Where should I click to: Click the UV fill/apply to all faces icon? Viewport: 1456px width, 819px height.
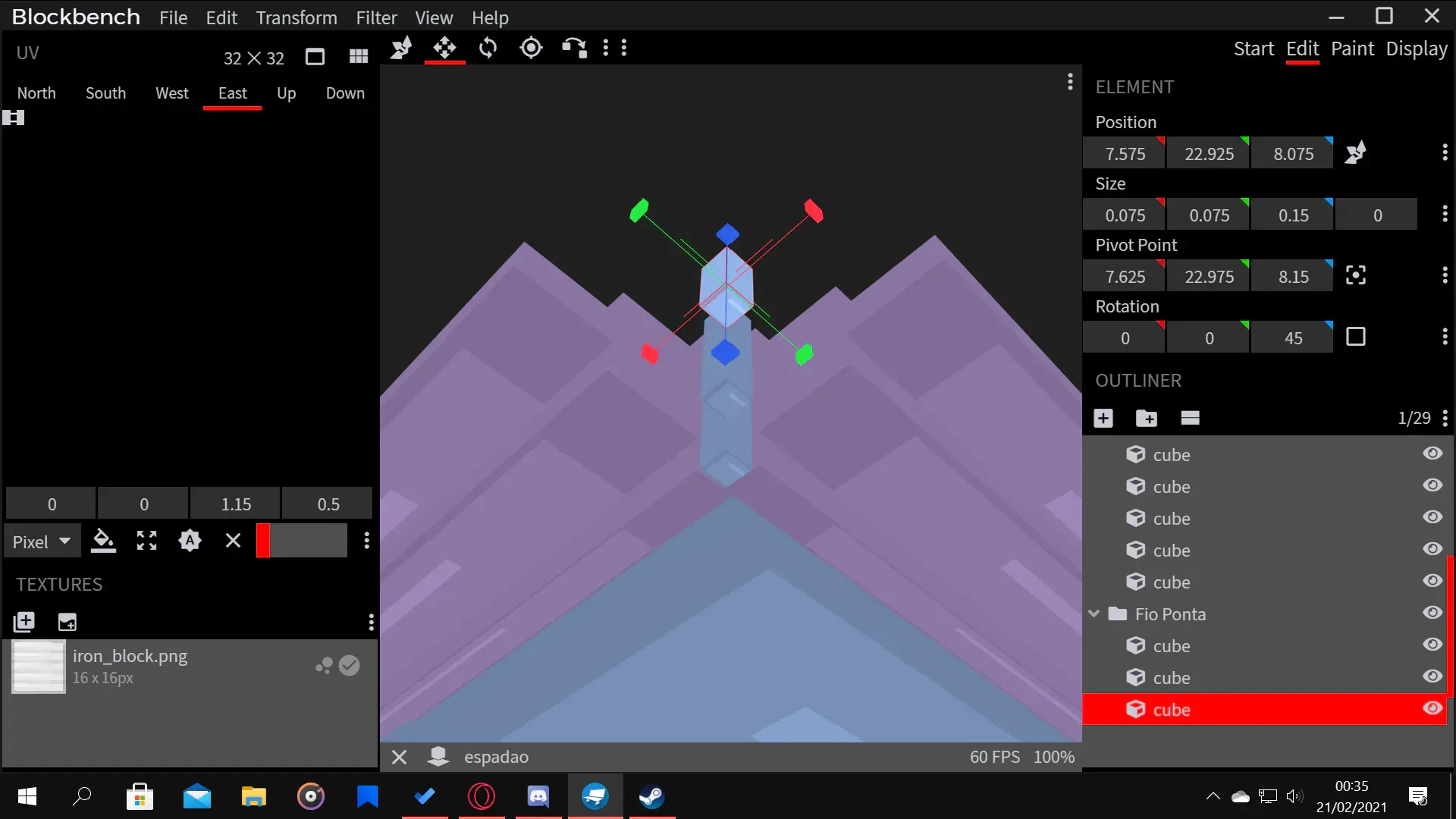(x=103, y=541)
